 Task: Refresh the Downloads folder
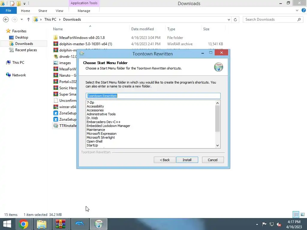click(x=235, y=19)
